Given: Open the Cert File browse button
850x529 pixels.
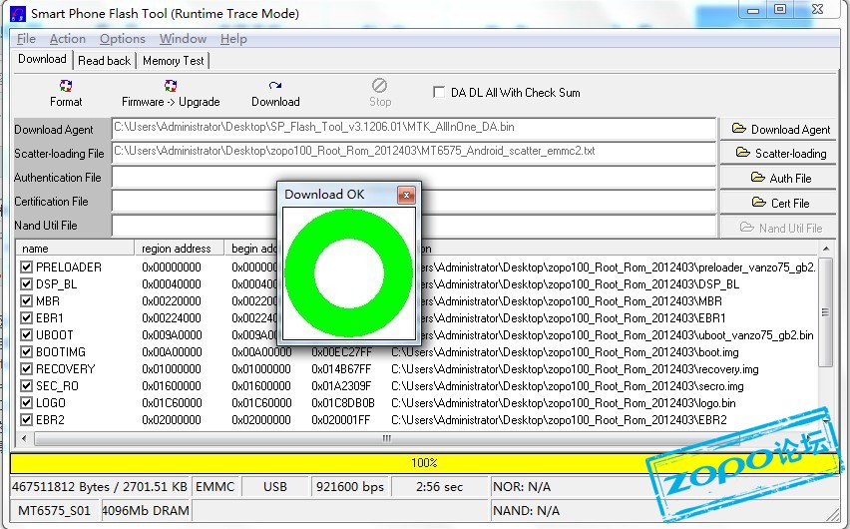Looking at the screenshot, I should [x=780, y=203].
